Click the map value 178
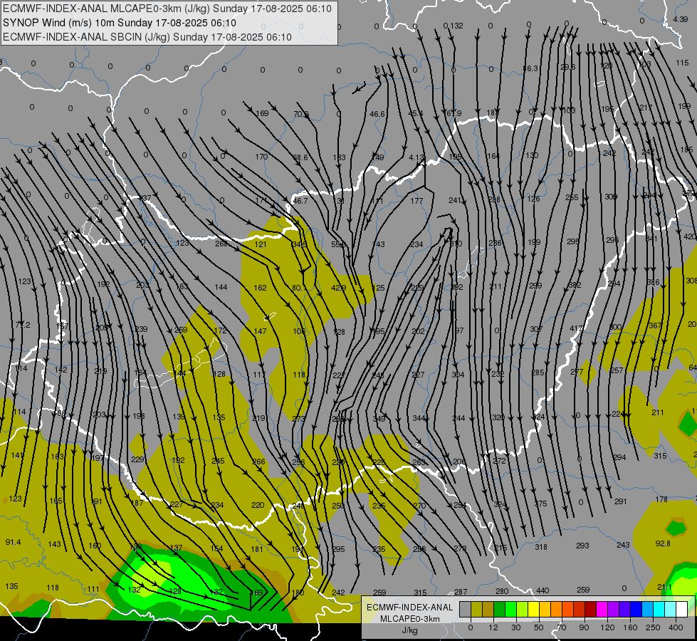Screen dimensions: 697x641 click(661, 499)
